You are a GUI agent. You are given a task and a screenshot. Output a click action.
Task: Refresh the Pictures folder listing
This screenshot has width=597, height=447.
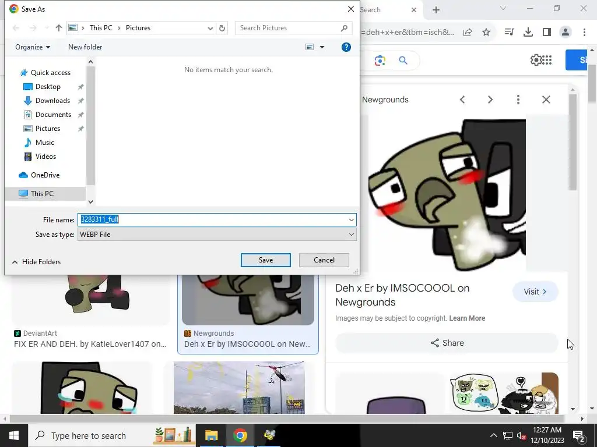[x=222, y=28]
